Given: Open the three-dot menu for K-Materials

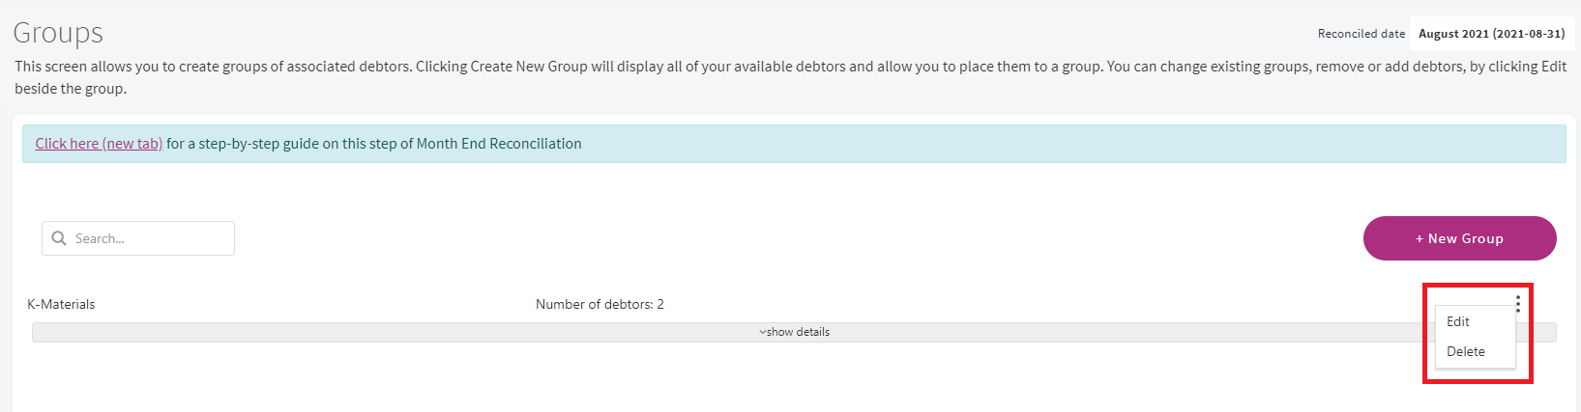Looking at the screenshot, I should click(1518, 304).
